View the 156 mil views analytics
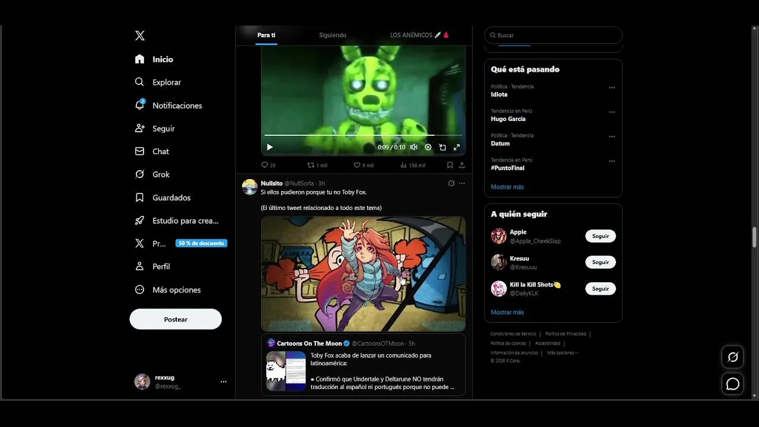759x427 pixels. (x=413, y=165)
